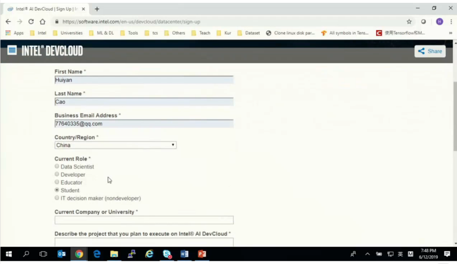Click the browser forward arrow
This screenshot has width=457, height=264.
[x=20, y=22]
